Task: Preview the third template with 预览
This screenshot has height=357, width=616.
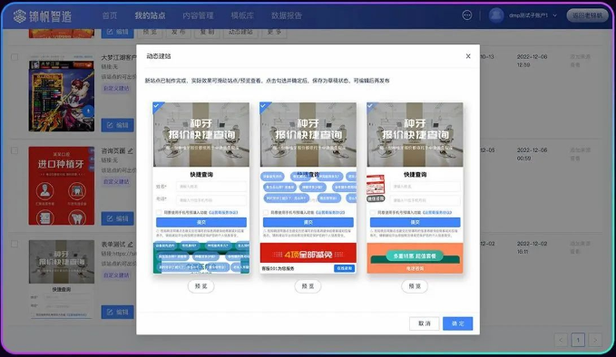Action: click(x=415, y=286)
